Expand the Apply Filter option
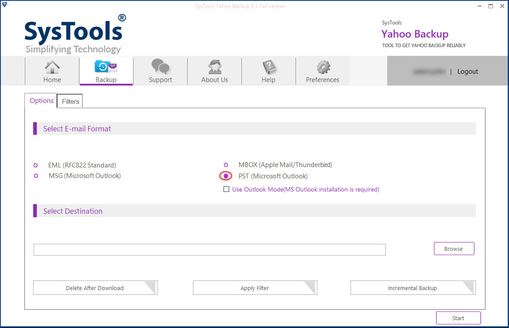This screenshot has height=328, width=509. [255, 288]
